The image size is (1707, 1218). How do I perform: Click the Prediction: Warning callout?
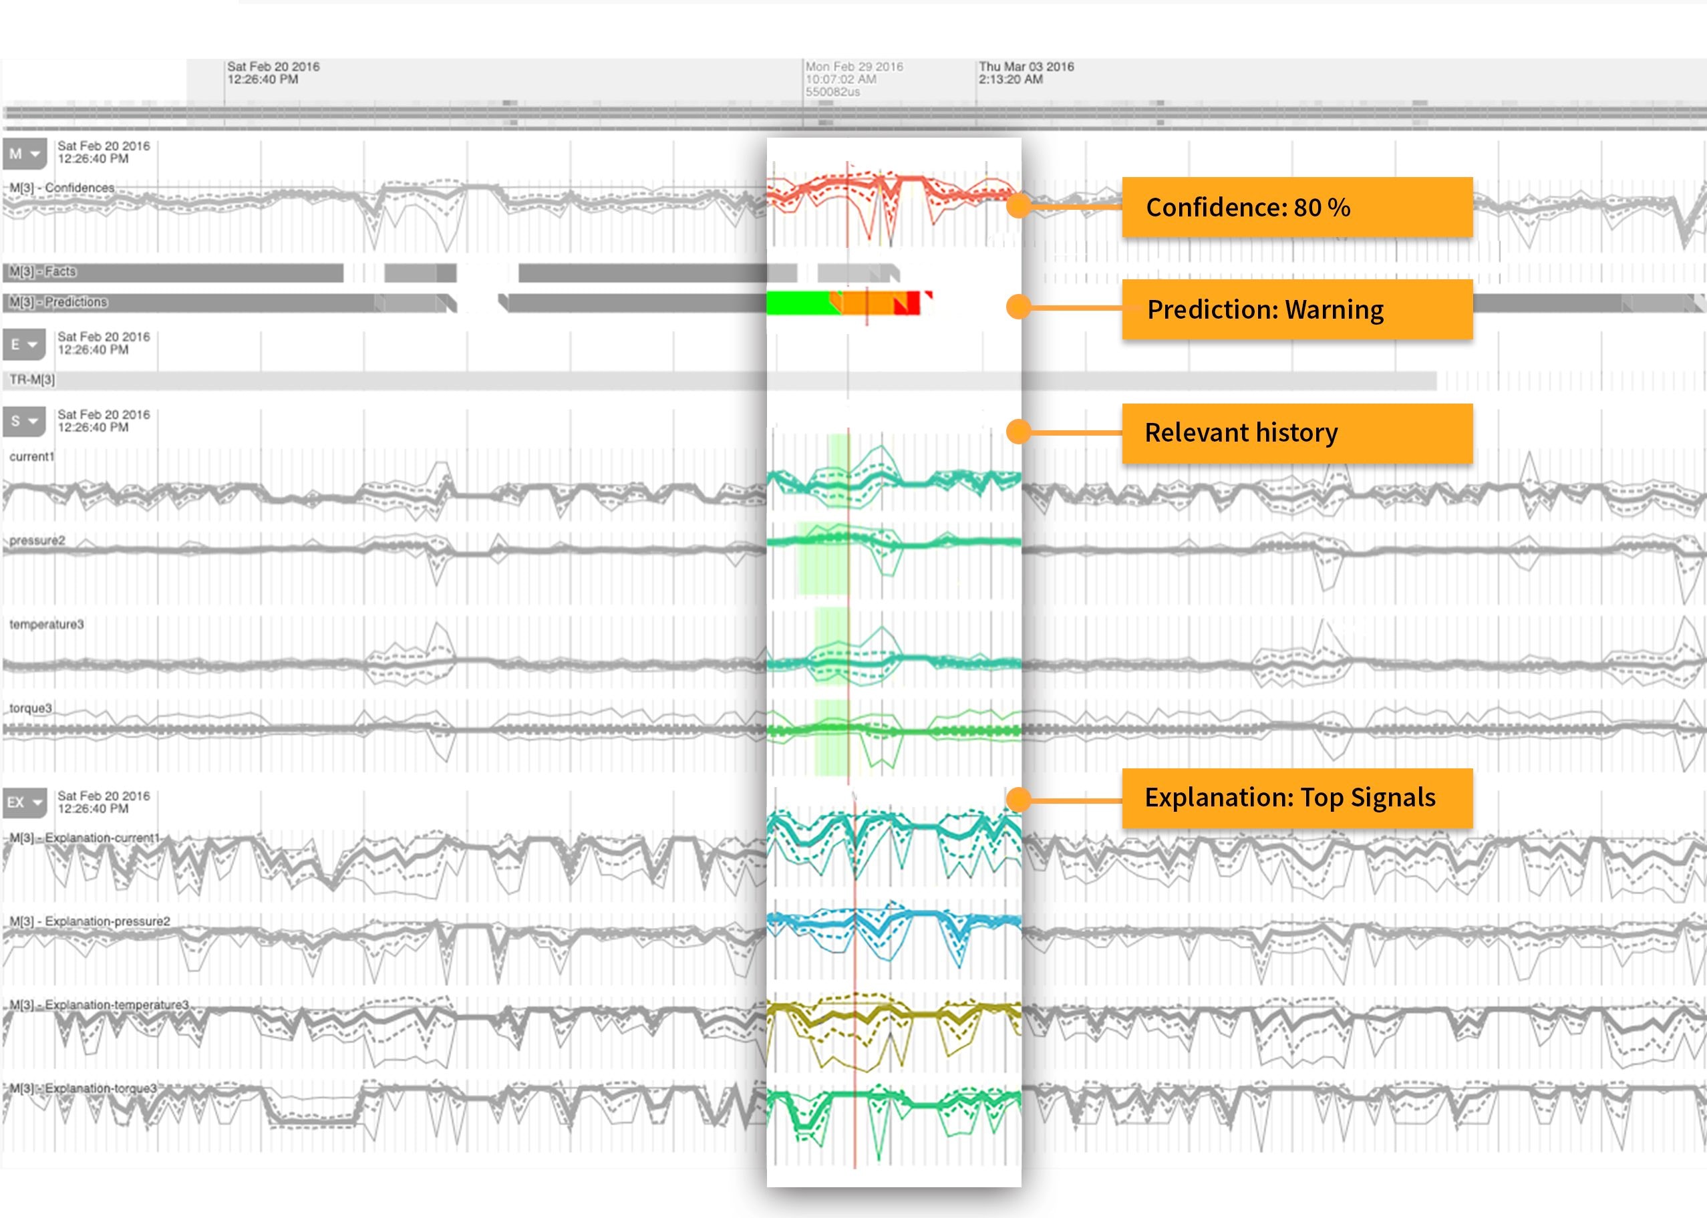pyautogui.click(x=1296, y=310)
